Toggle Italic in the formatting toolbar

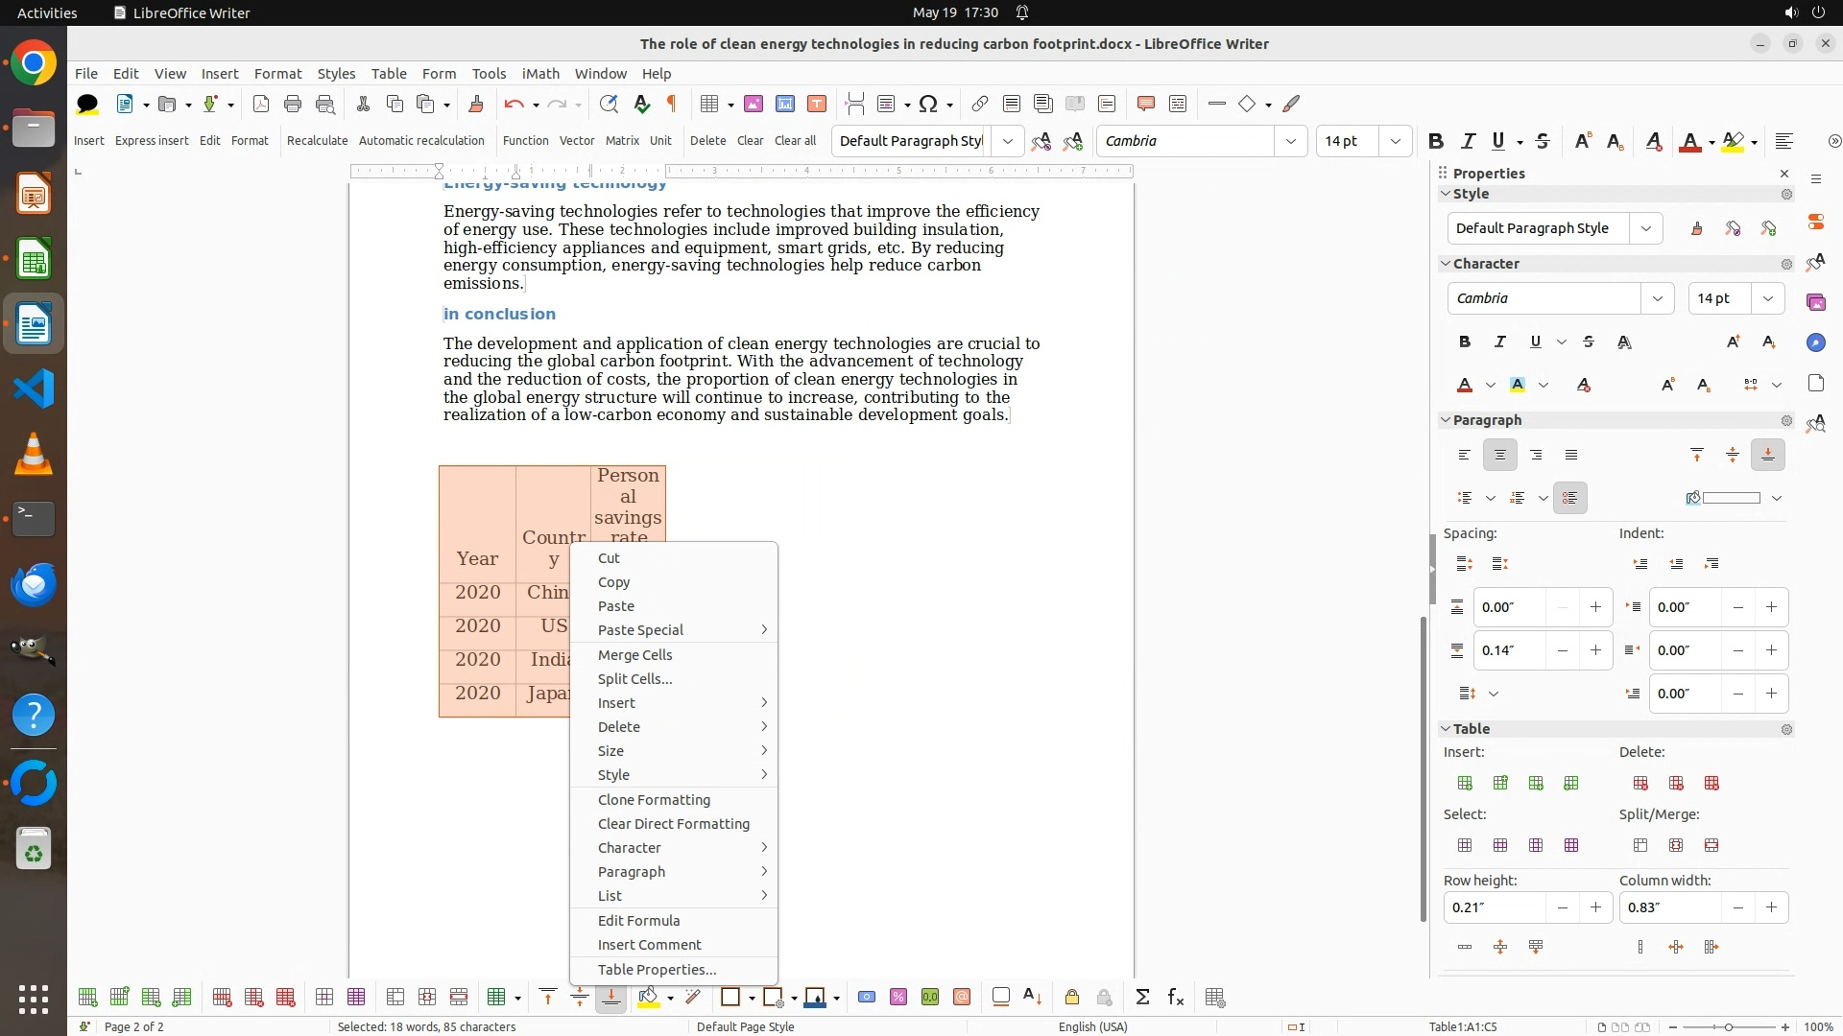tap(1467, 141)
